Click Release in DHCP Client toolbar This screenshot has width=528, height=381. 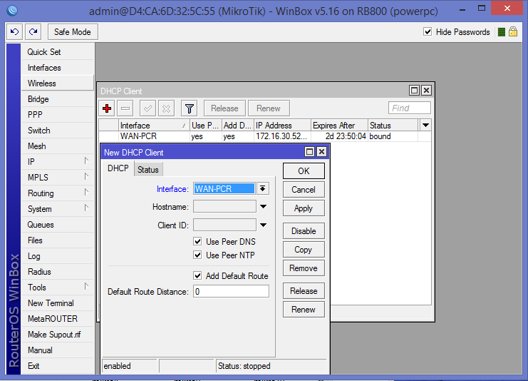click(224, 108)
